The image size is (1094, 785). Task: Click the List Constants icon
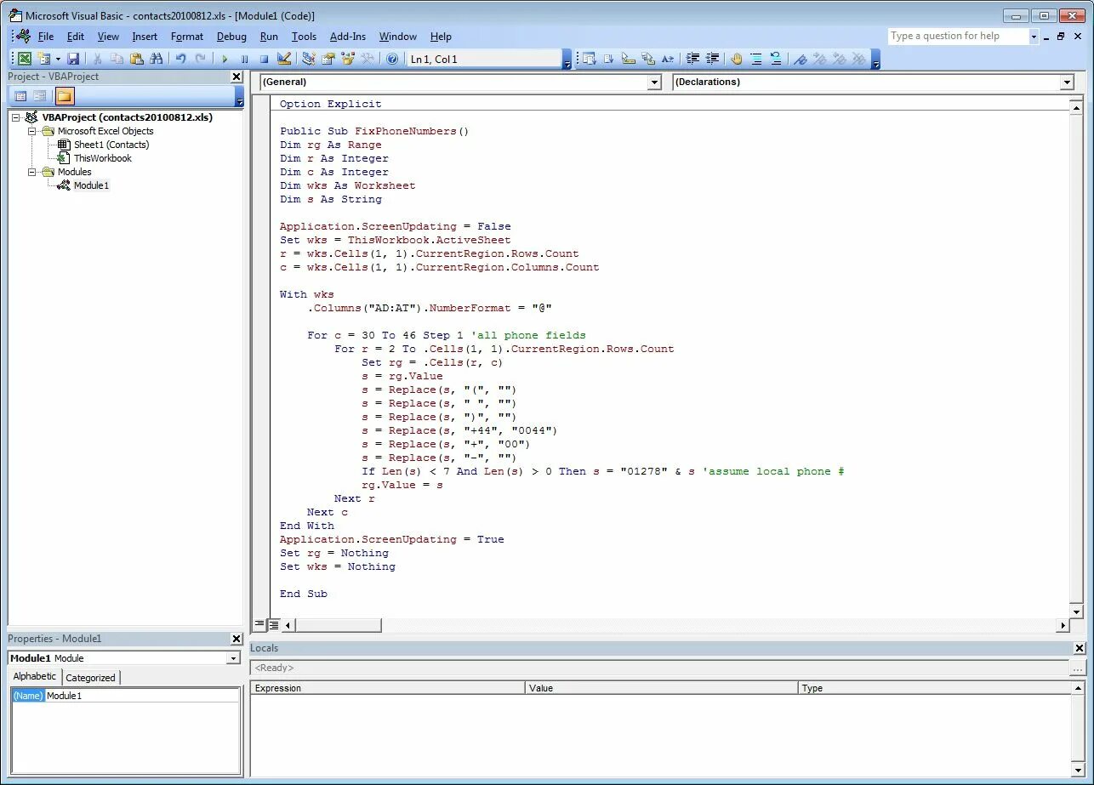click(x=609, y=59)
